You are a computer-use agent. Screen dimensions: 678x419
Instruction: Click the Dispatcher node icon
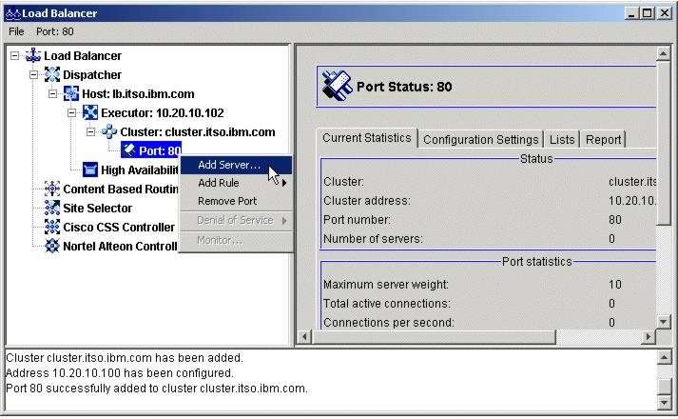[52, 74]
